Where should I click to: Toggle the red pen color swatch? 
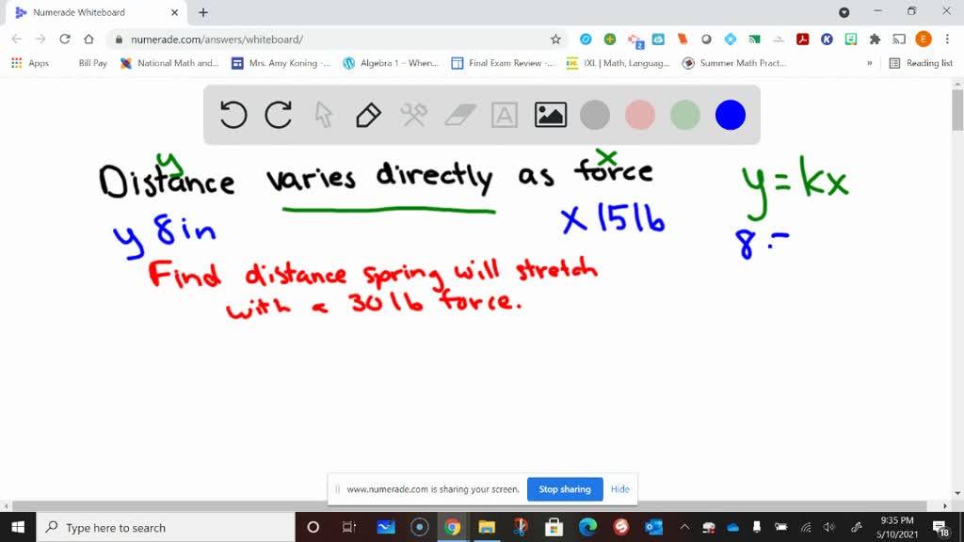click(x=640, y=114)
